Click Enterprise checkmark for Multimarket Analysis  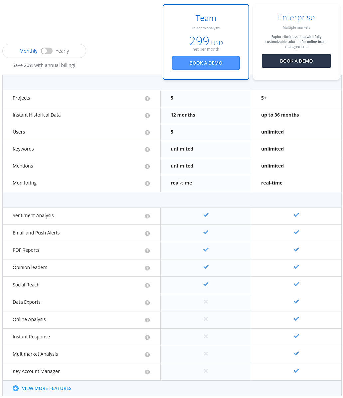(x=296, y=353)
